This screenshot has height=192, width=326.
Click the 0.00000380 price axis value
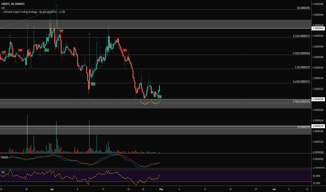coord(318,57)
